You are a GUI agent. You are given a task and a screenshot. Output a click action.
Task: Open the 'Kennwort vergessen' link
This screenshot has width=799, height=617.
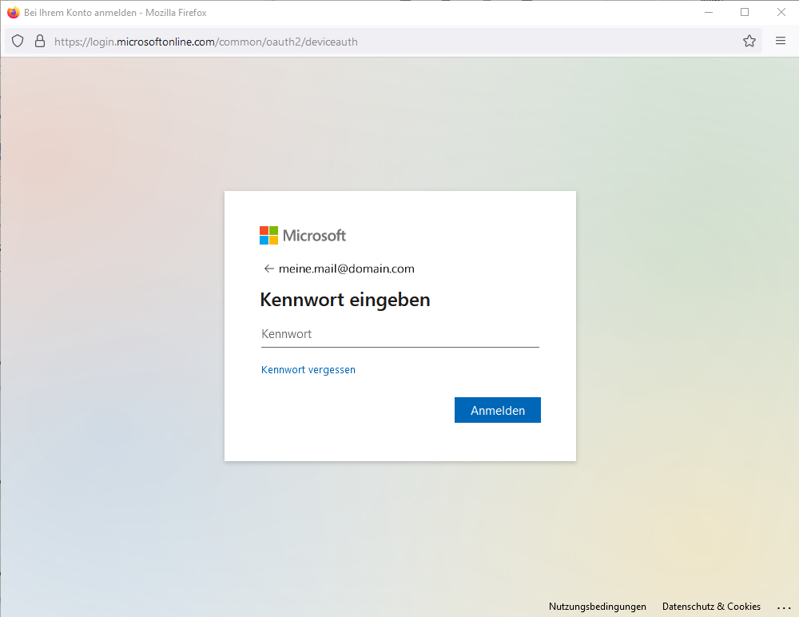point(308,370)
